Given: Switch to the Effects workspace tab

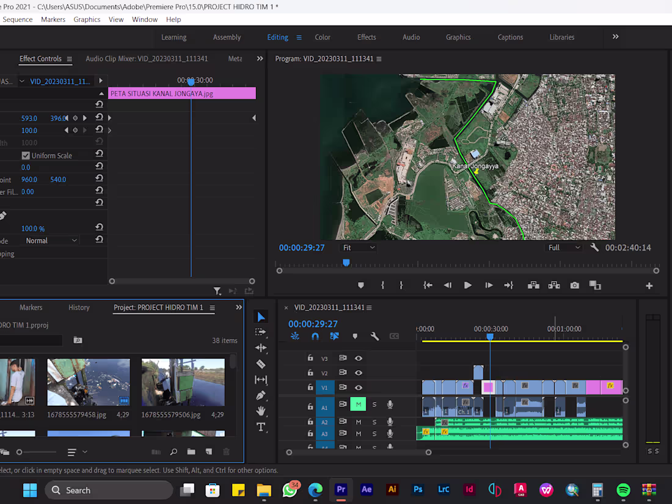Looking at the screenshot, I should (367, 37).
